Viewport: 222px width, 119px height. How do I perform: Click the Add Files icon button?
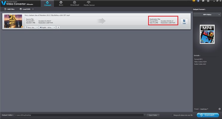point(9,9)
